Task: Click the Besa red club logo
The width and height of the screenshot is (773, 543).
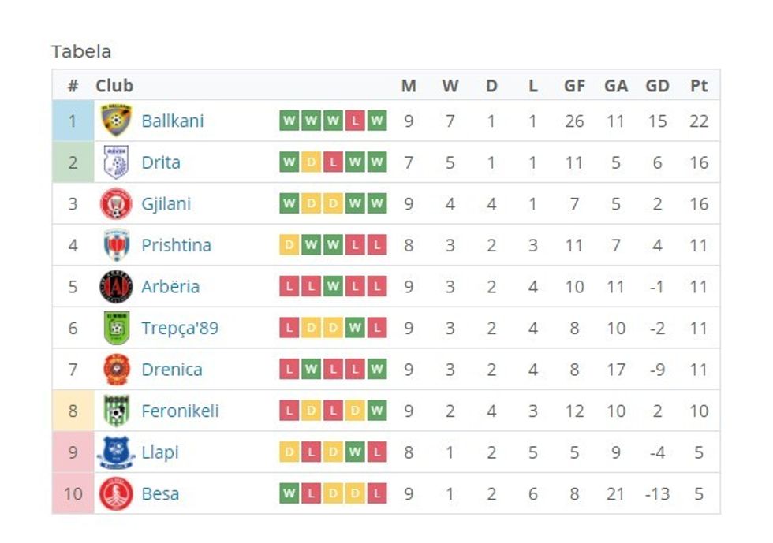Action: tap(116, 494)
